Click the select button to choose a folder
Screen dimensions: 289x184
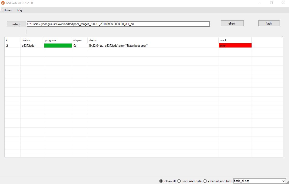pos(16,24)
